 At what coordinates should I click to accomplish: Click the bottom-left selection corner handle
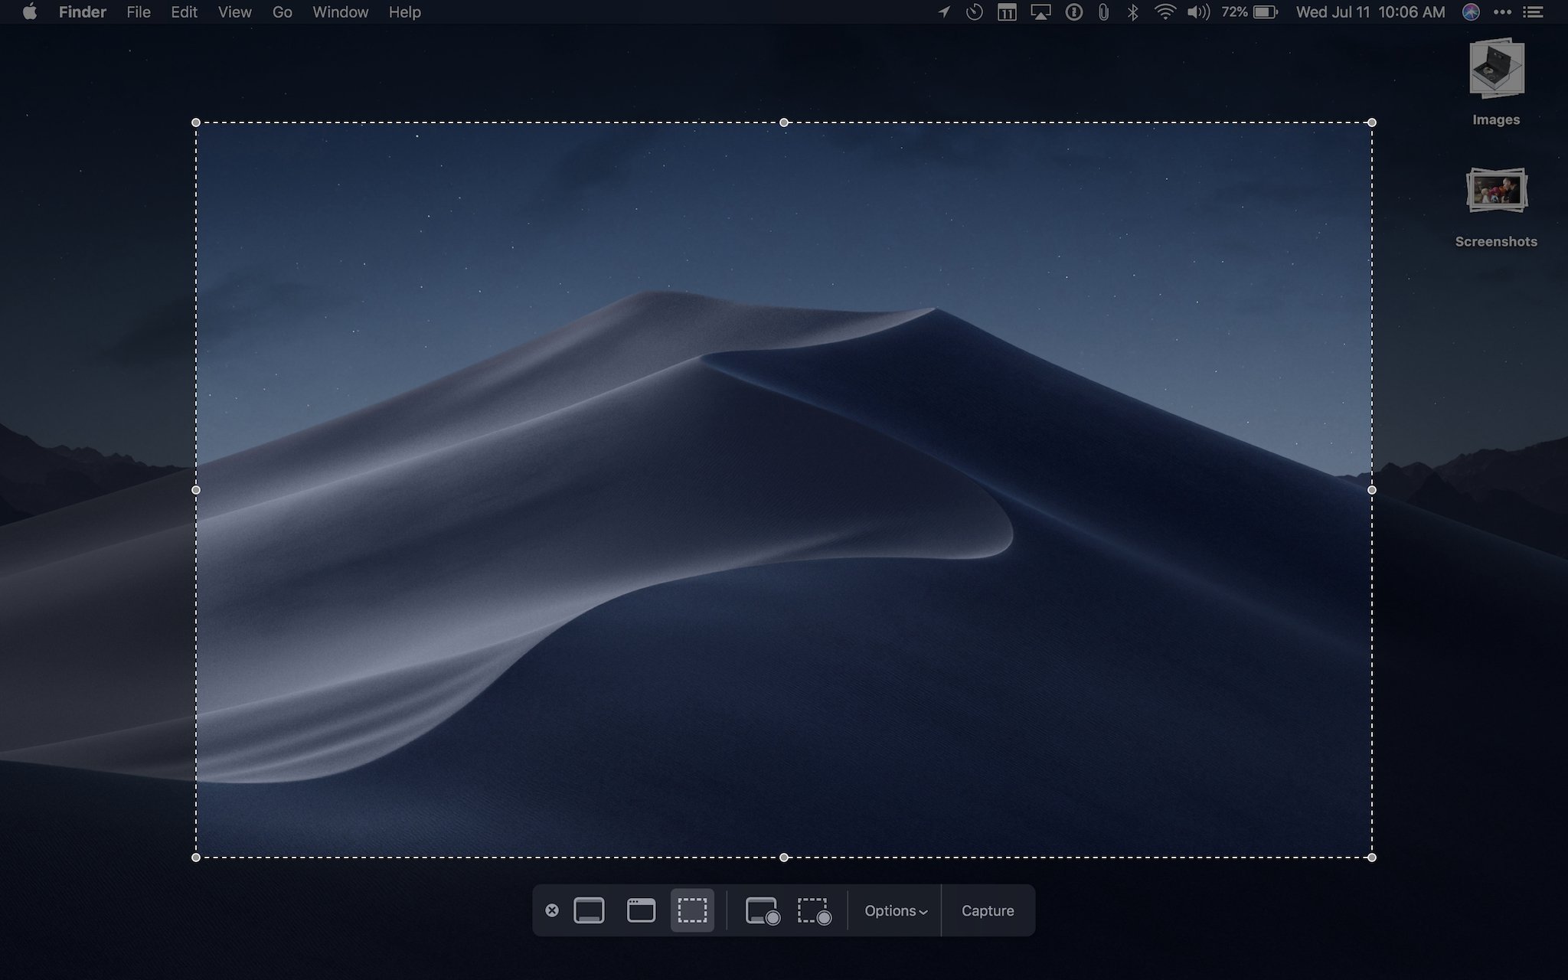196,857
